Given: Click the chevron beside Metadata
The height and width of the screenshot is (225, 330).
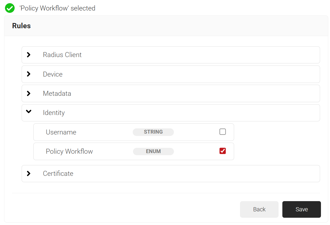Looking at the screenshot, I should coord(29,93).
